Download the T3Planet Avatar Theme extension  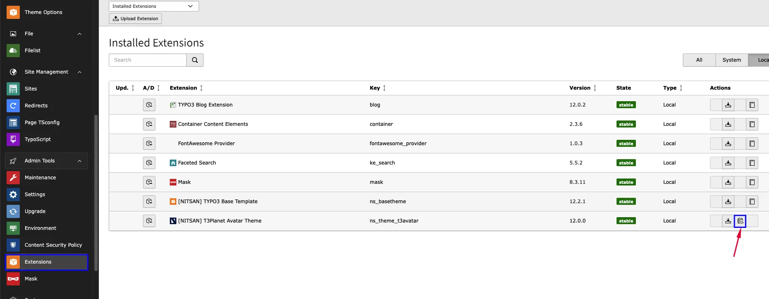pyautogui.click(x=728, y=221)
